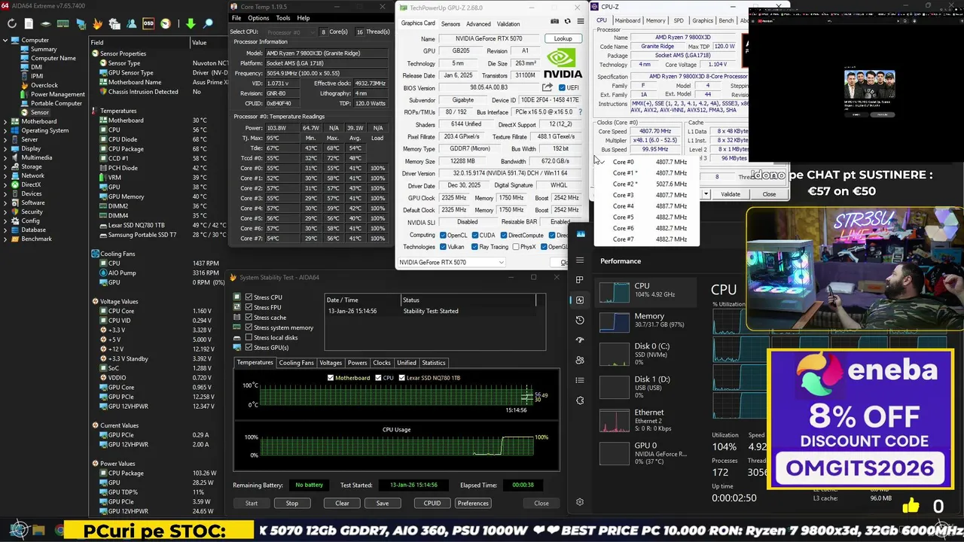
Task: Toggle Stress cache checkbox
Action: [x=249, y=318]
